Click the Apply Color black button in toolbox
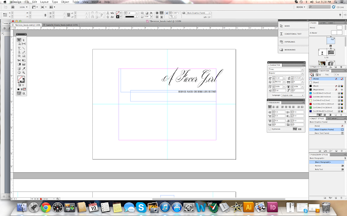Screen dimensions: 347x216 [18, 89]
